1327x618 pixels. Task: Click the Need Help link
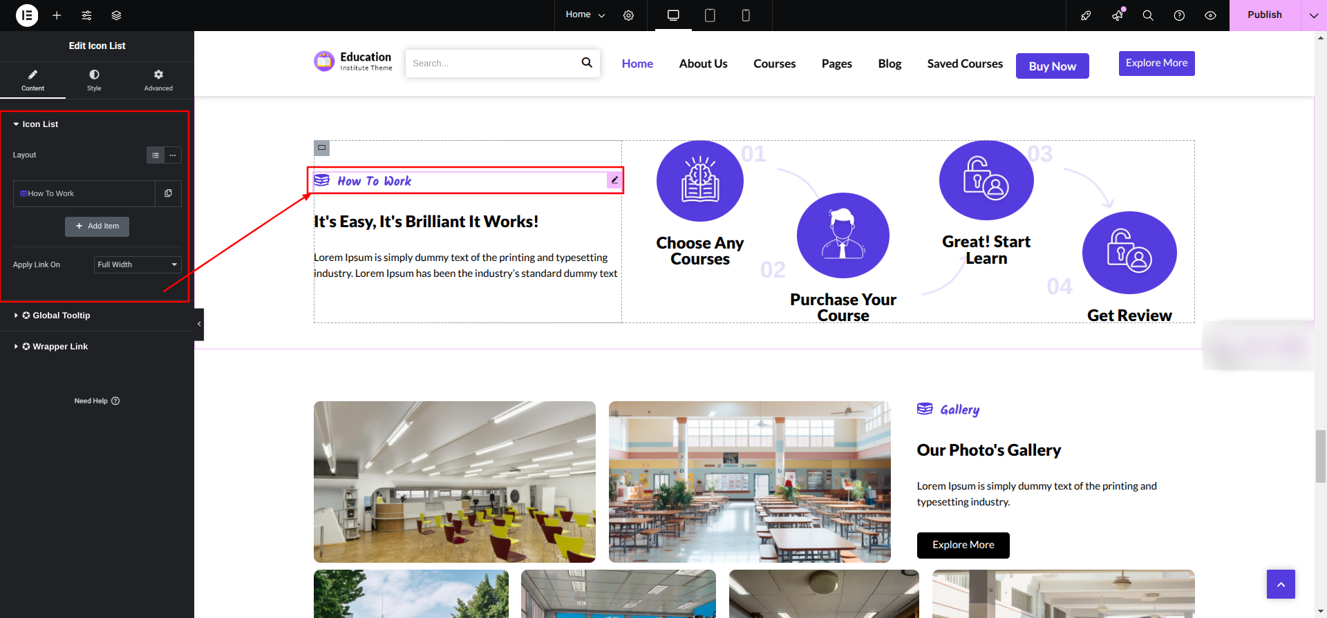[97, 401]
